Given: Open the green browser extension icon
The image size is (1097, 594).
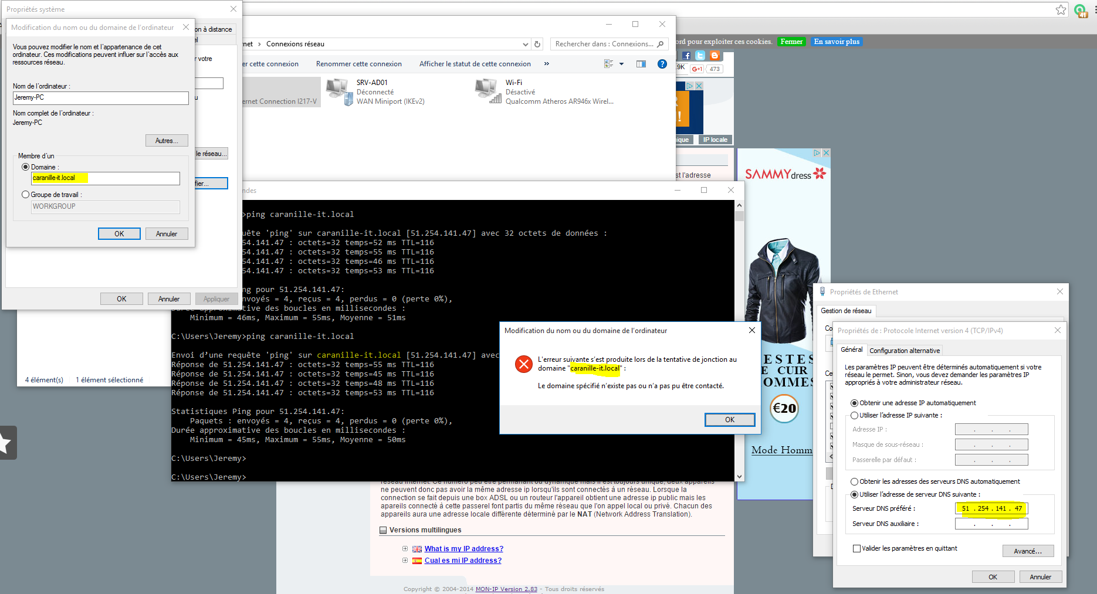Looking at the screenshot, I should pos(1080,10).
